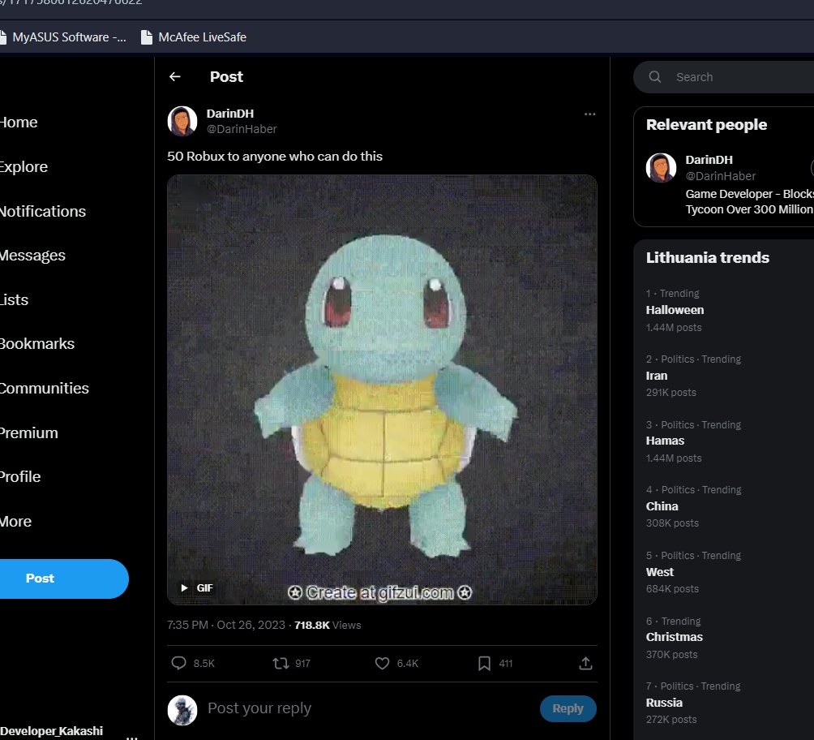The image size is (814, 740).
Task: Click the share upload icon under the post
Action: (x=585, y=663)
